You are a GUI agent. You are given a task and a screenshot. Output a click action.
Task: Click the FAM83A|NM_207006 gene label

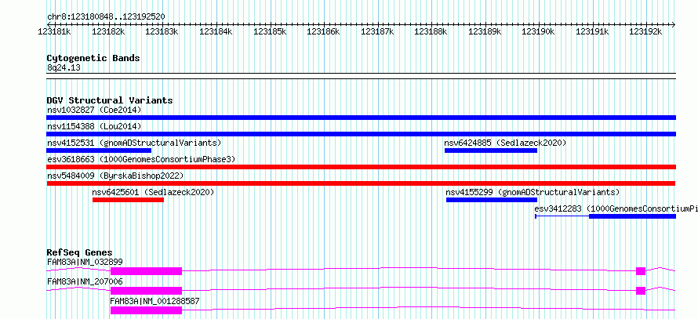[x=85, y=281]
